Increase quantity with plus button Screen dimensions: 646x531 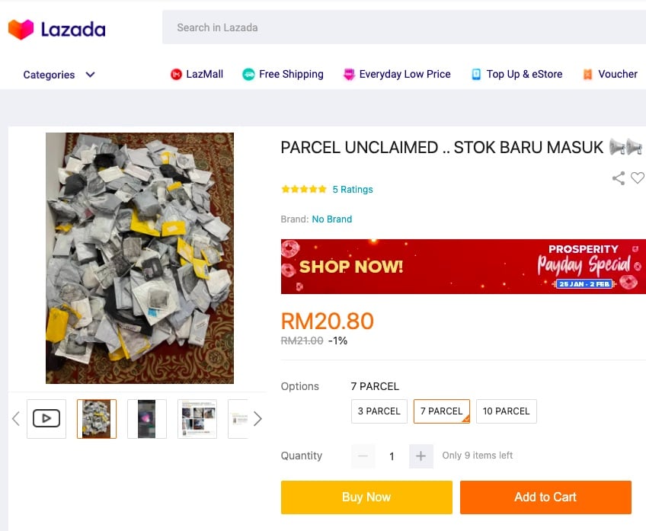[421, 456]
